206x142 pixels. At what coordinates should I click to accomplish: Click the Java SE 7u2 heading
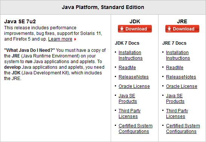(20, 21)
